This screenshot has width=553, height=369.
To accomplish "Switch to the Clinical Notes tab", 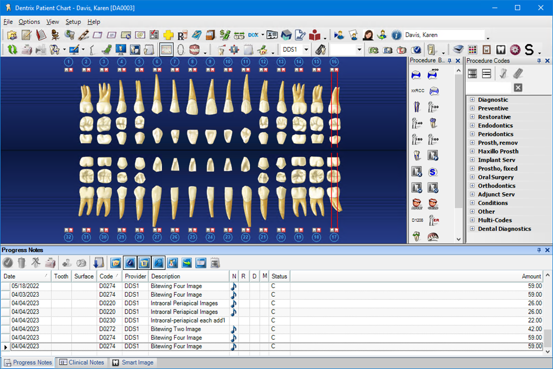I will coord(82,362).
